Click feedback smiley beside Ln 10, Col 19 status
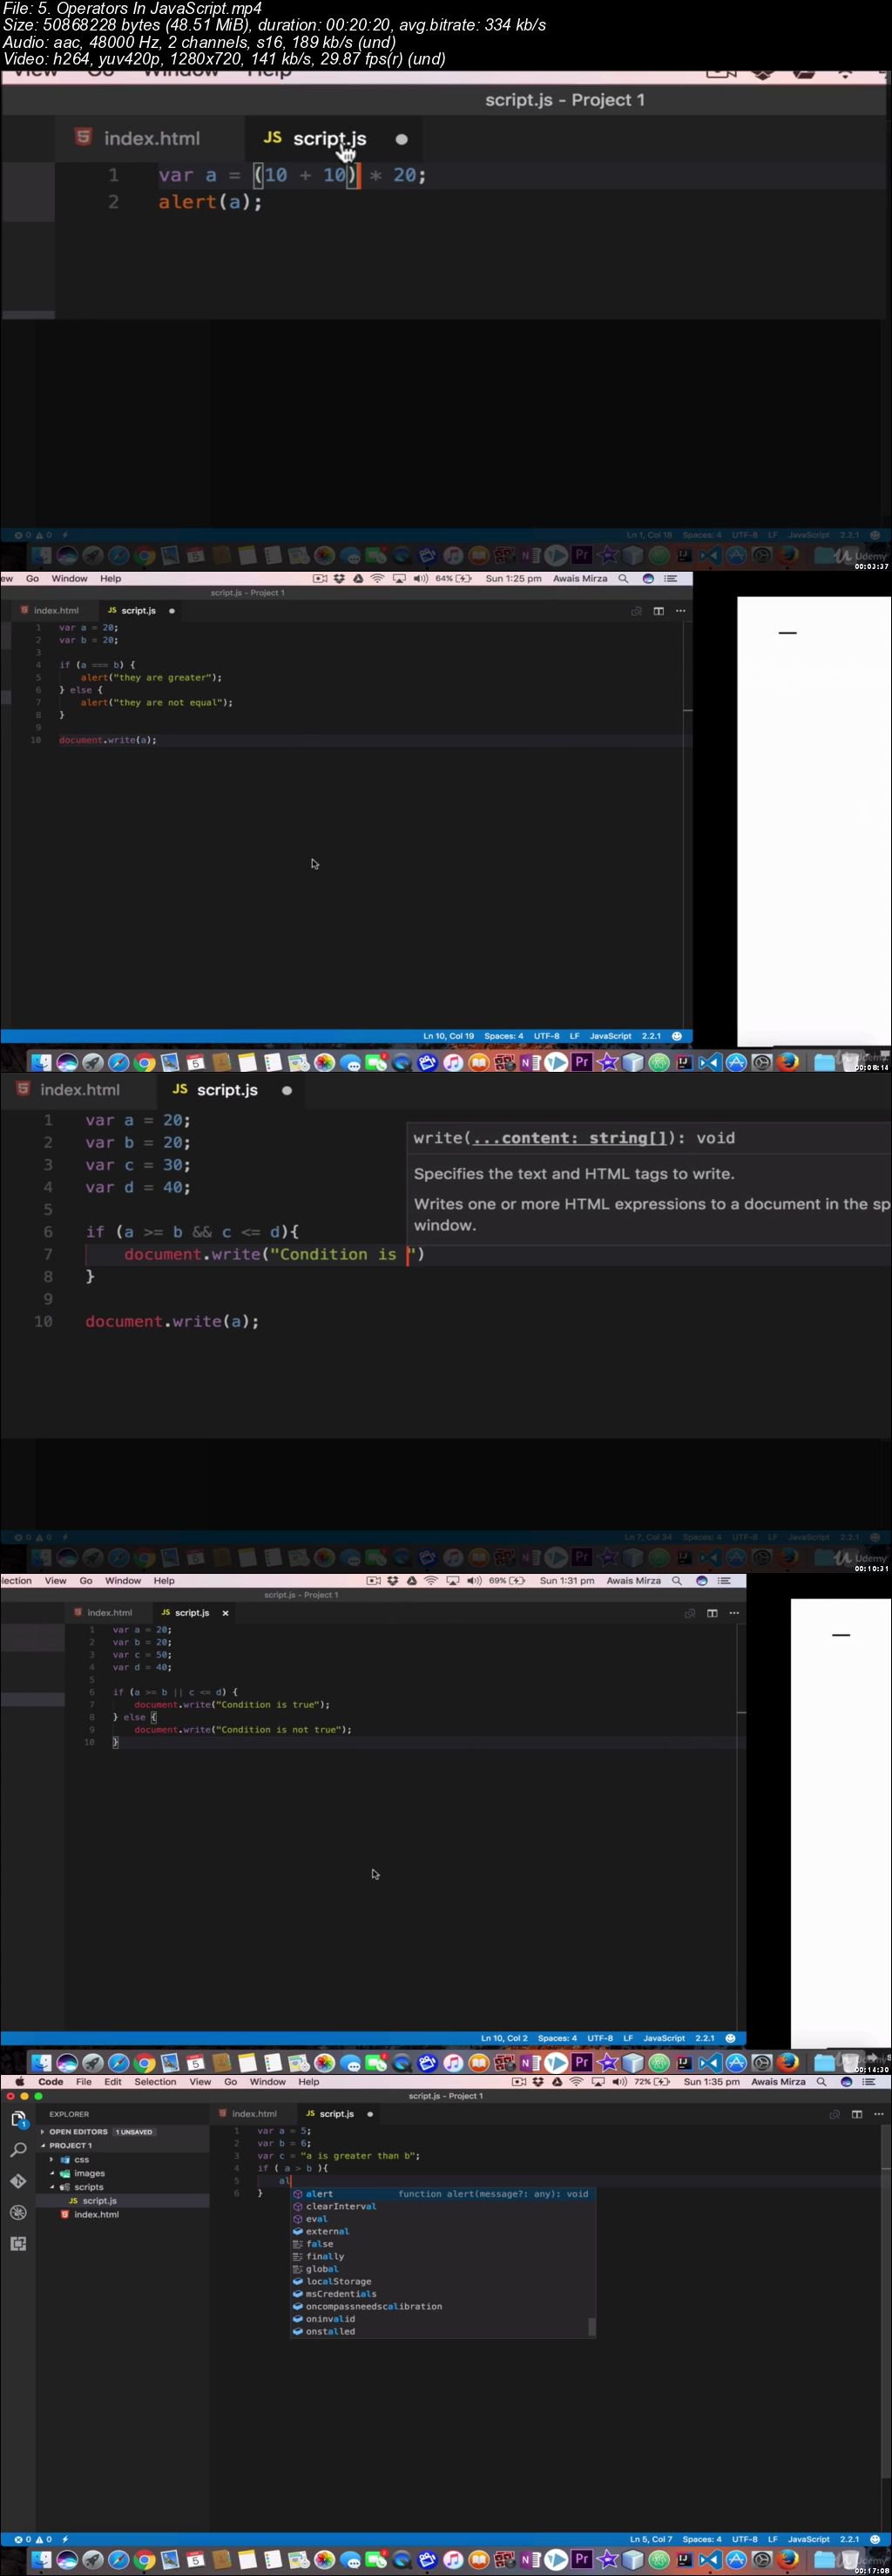This screenshot has height=2576, width=892. (677, 1036)
